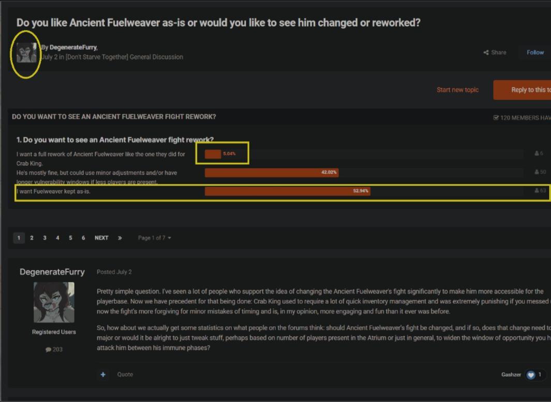Jump to page 6 of the topic
This screenshot has height=402, width=551.
click(83, 238)
